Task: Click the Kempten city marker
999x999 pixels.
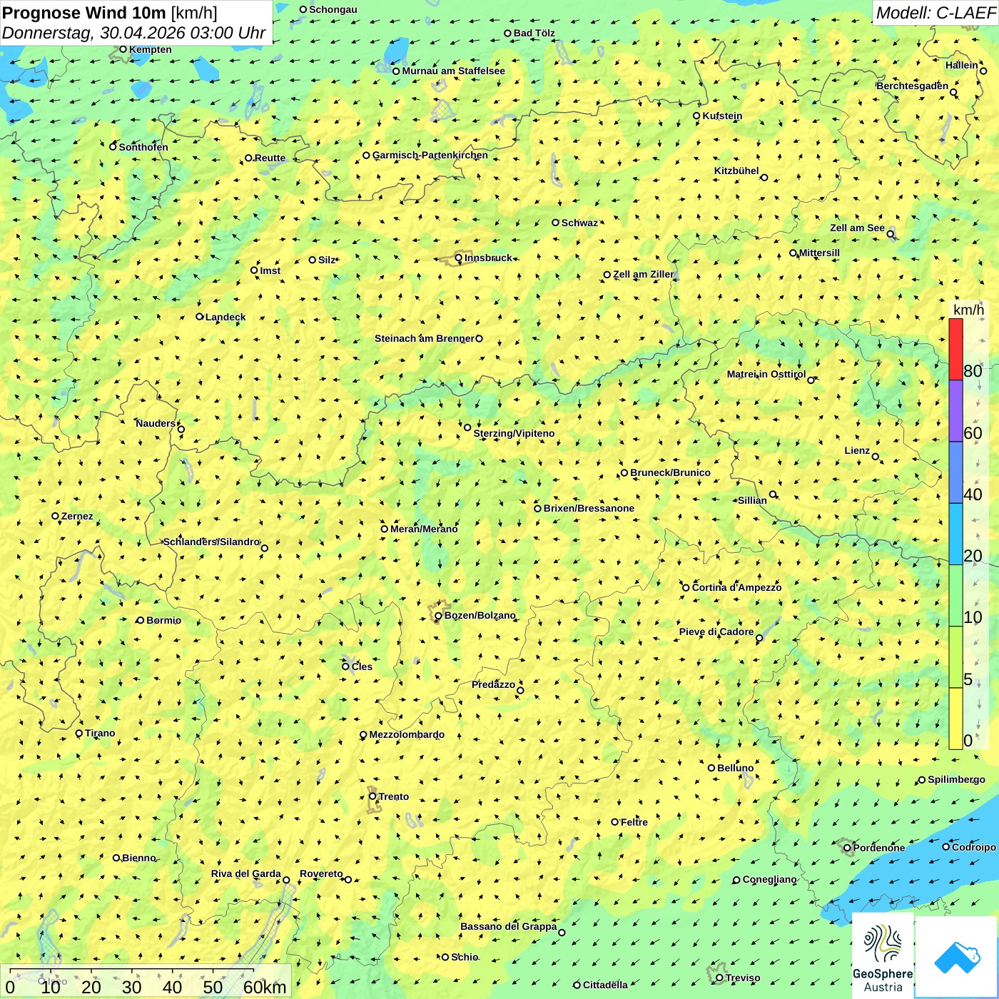Action: pyautogui.click(x=123, y=49)
